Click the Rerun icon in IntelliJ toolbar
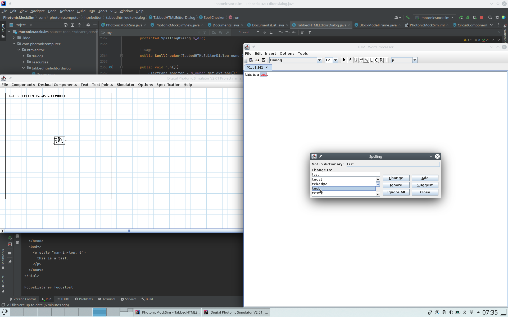Screen dimensions: 508x317 [x=461, y=18]
